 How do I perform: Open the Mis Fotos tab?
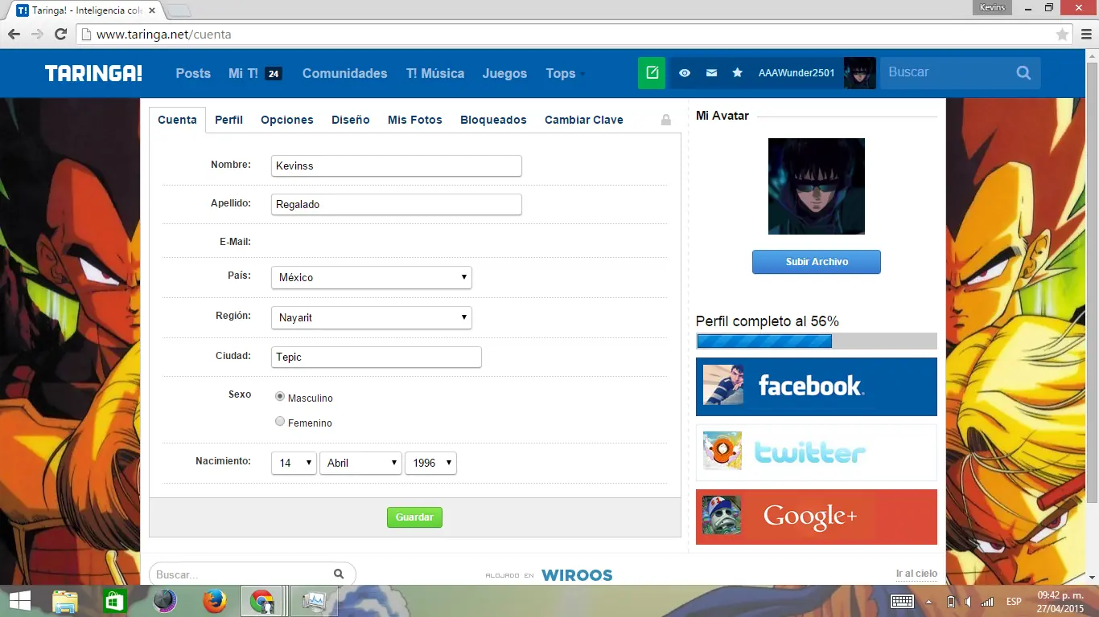tap(415, 120)
